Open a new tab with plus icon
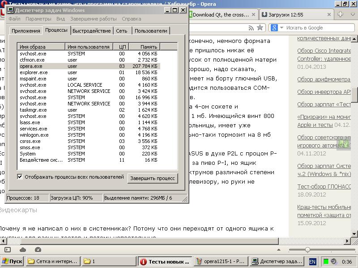This screenshot has height=268, width=358. 340,14
